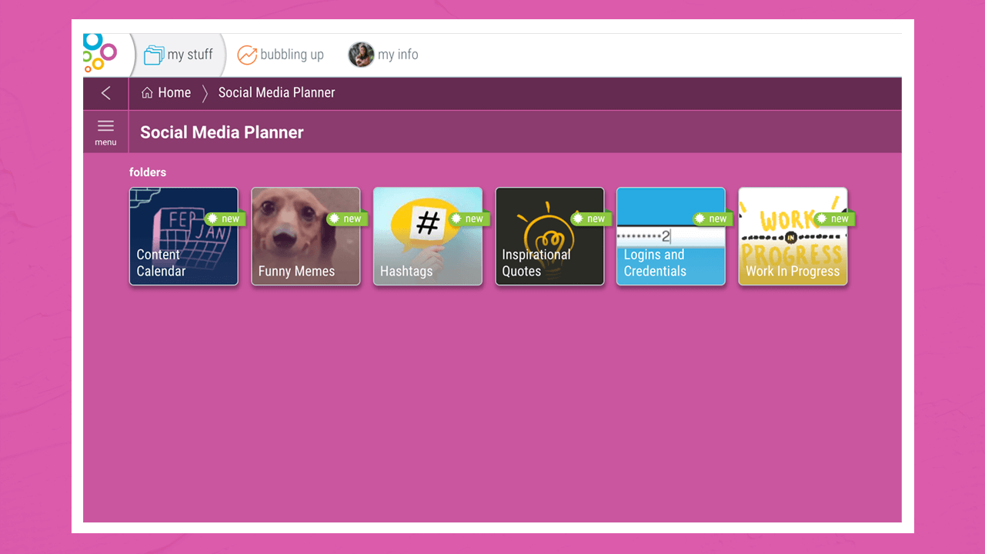Open the Hashtags folder

coord(428,236)
